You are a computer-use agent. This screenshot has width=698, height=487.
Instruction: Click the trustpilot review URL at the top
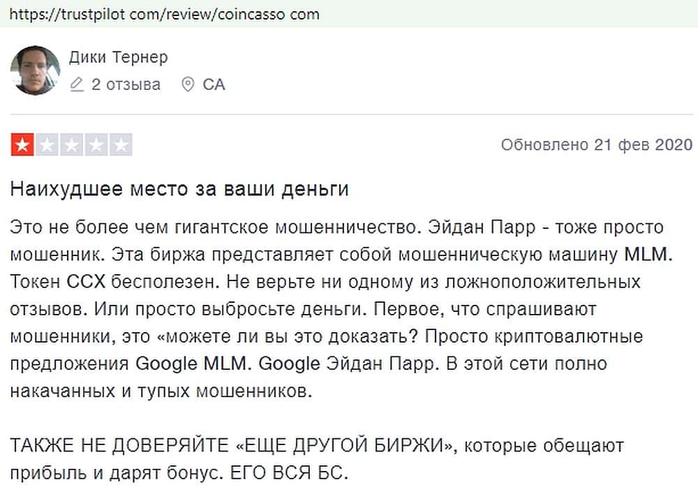pos(165,13)
